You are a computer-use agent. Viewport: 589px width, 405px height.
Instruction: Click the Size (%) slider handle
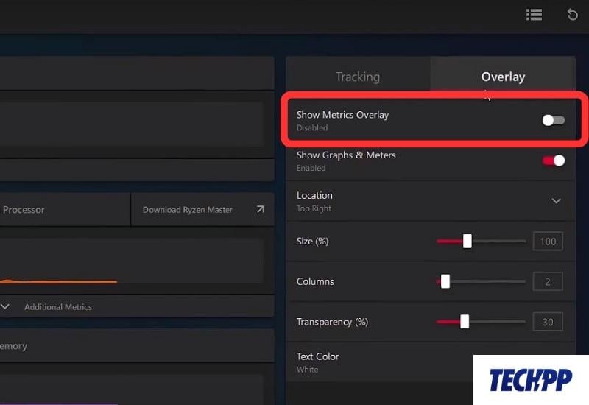(x=467, y=242)
